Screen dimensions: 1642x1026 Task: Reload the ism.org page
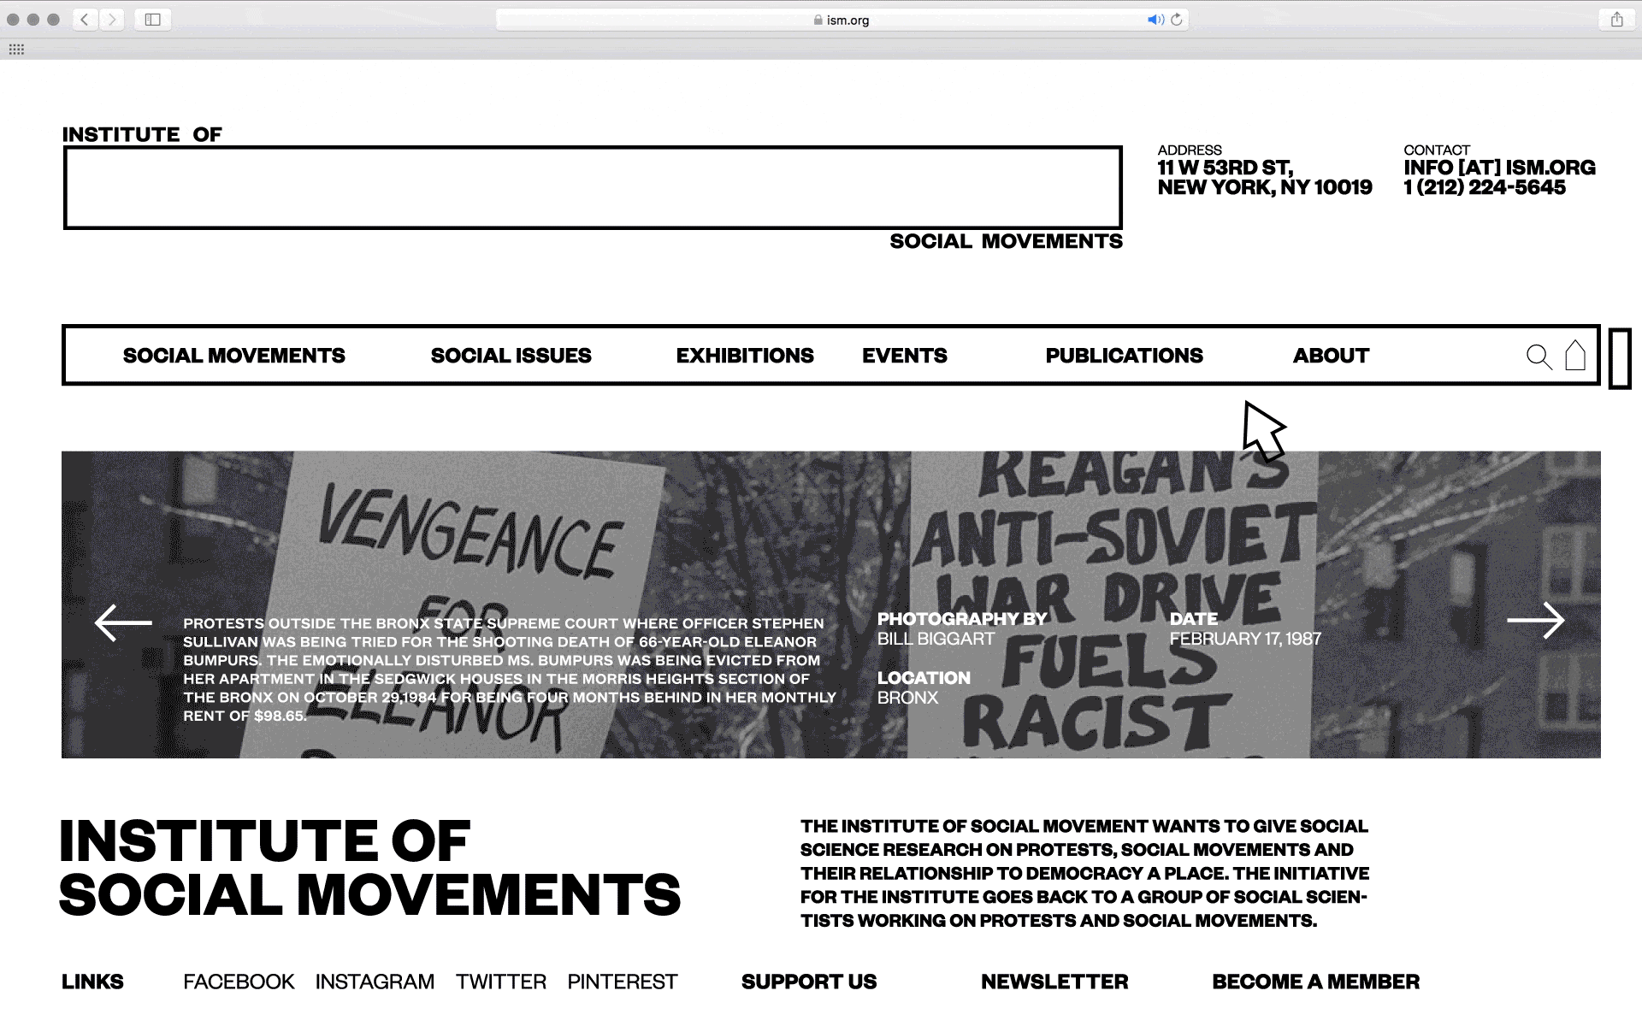pyautogui.click(x=1177, y=20)
